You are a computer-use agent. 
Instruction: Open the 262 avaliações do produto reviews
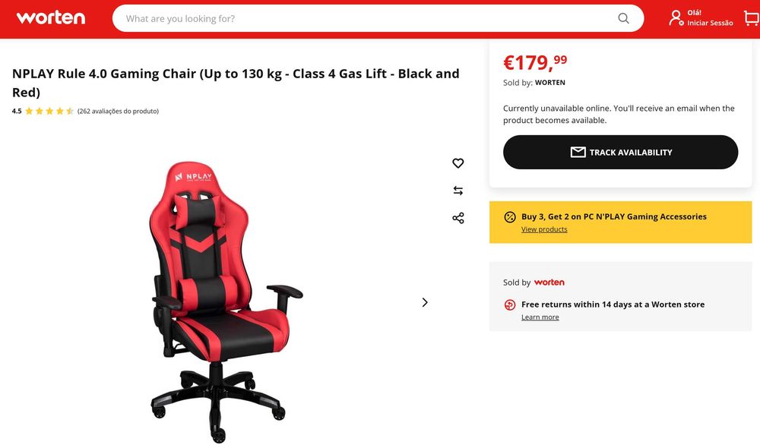[119, 111]
